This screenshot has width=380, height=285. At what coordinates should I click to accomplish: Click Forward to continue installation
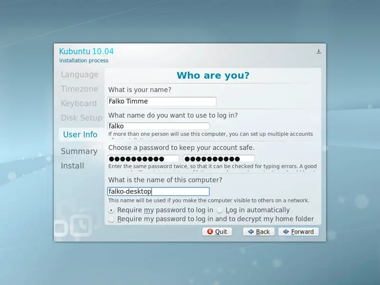[x=299, y=232]
